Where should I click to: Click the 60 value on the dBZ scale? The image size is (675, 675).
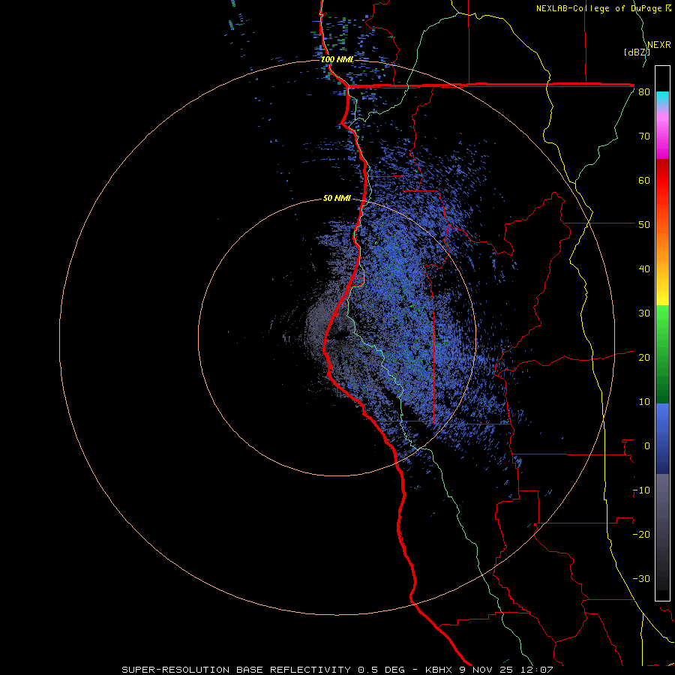tap(644, 181)
